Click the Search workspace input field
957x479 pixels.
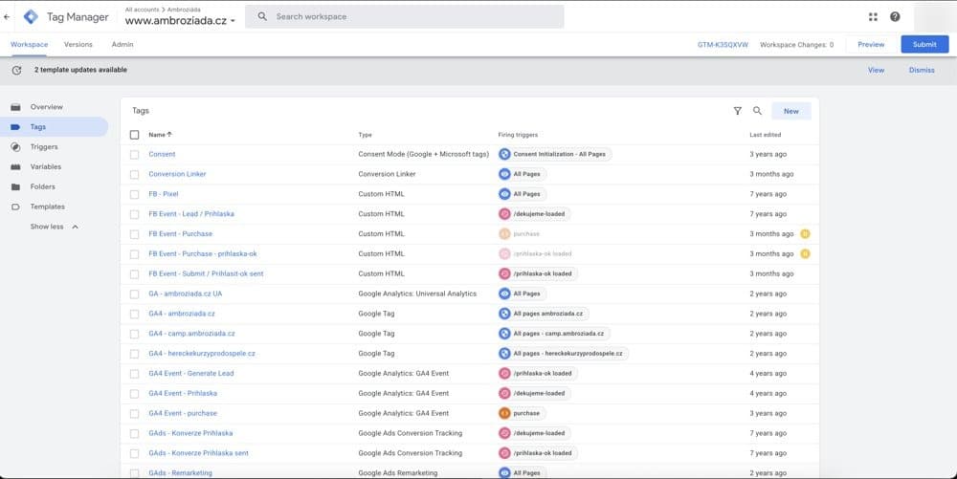pos(405,16)
